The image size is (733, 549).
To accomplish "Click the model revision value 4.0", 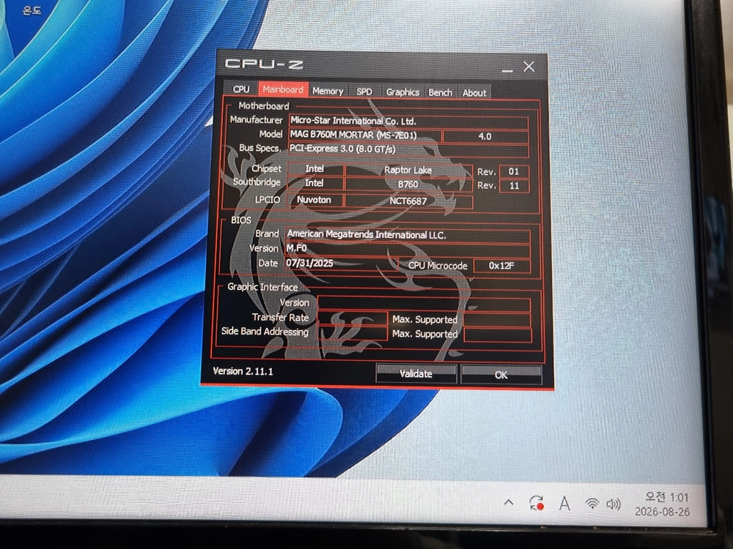I will 485,136.
